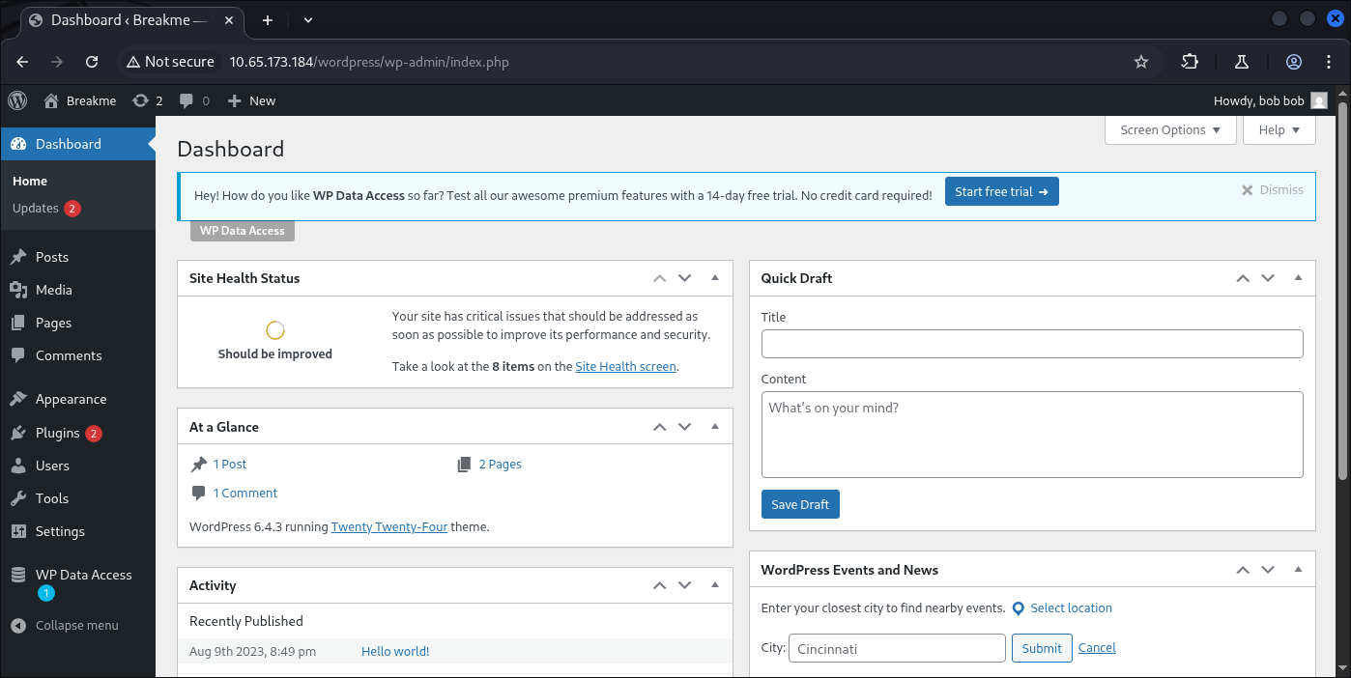The height and width of the screenshot is (678, 1351).
Task: Click the plus New content icon
Action: [x=234, y=100]
